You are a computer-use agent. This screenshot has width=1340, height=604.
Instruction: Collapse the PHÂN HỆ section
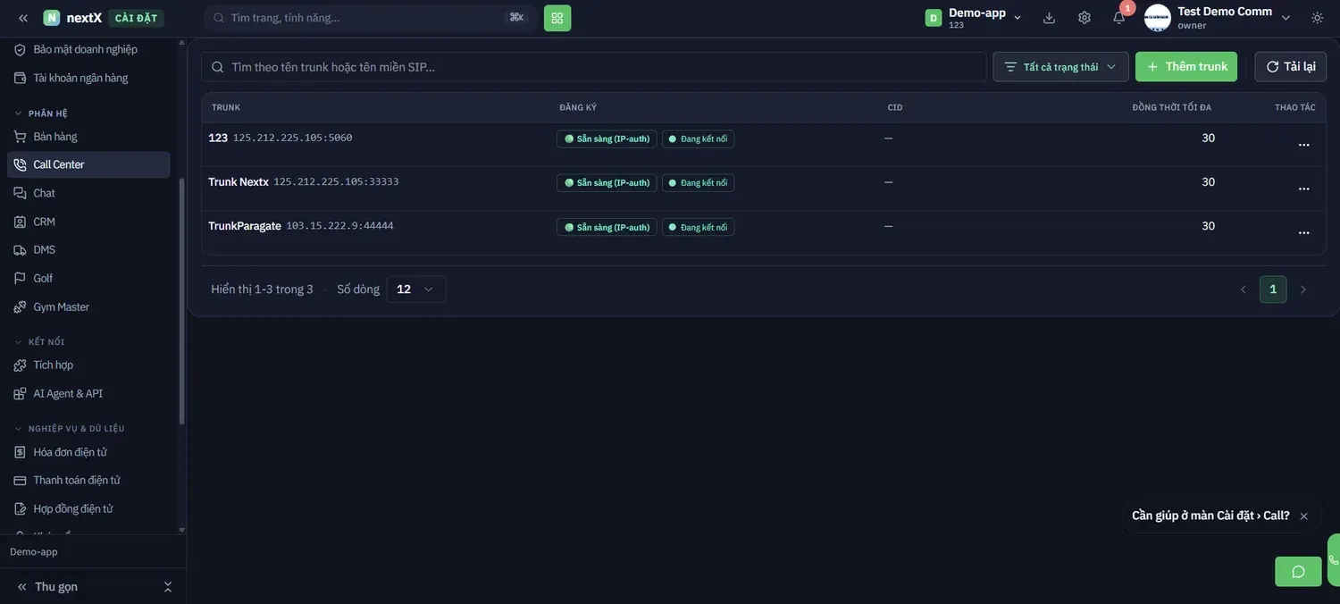pyautogui.click(x=41, y=113)
